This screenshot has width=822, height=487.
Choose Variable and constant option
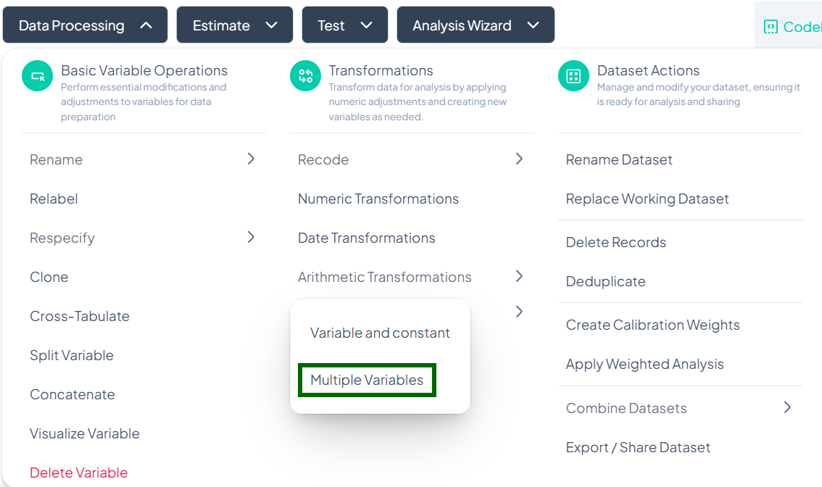click(380, 333)
